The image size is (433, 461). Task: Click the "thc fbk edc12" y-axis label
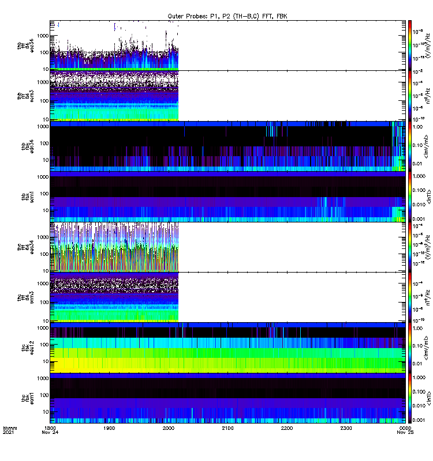point(27,348)
